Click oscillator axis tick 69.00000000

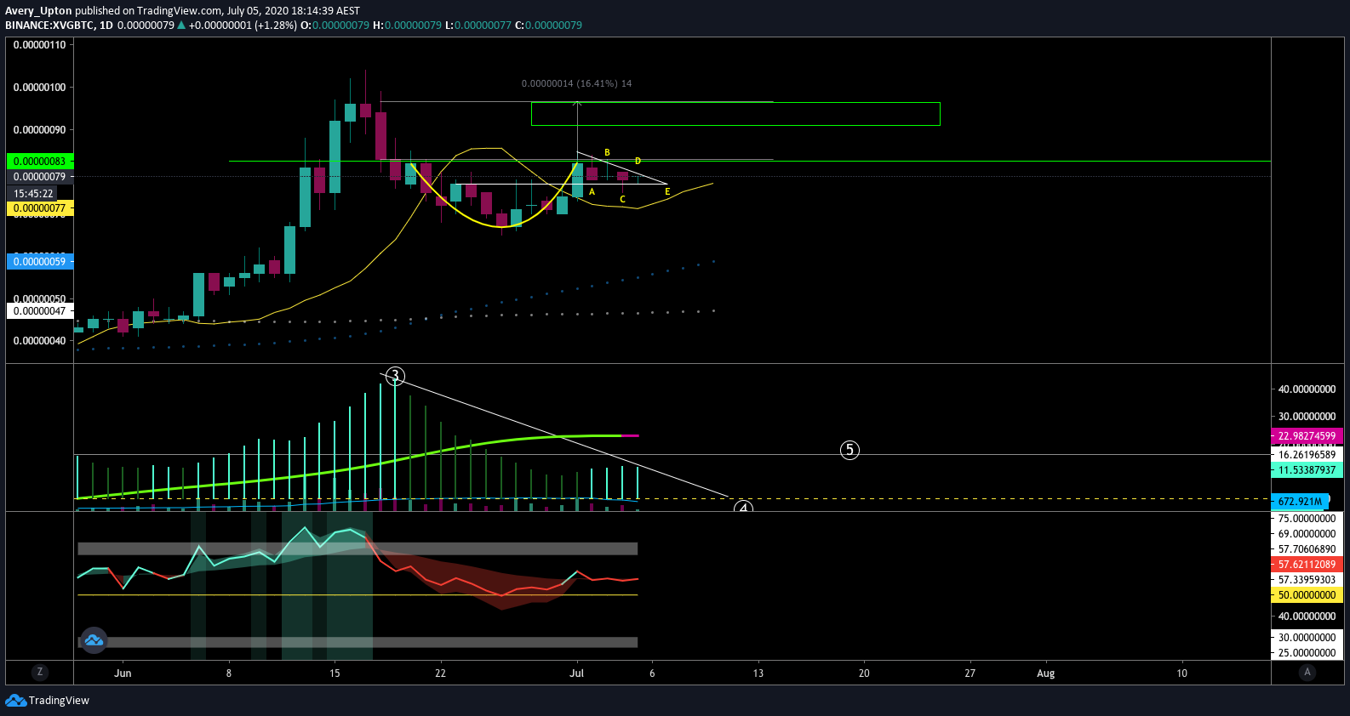[x=1307, y=534]
